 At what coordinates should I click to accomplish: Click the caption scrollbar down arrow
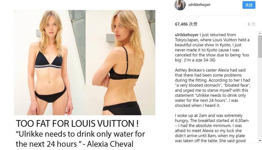260,141
